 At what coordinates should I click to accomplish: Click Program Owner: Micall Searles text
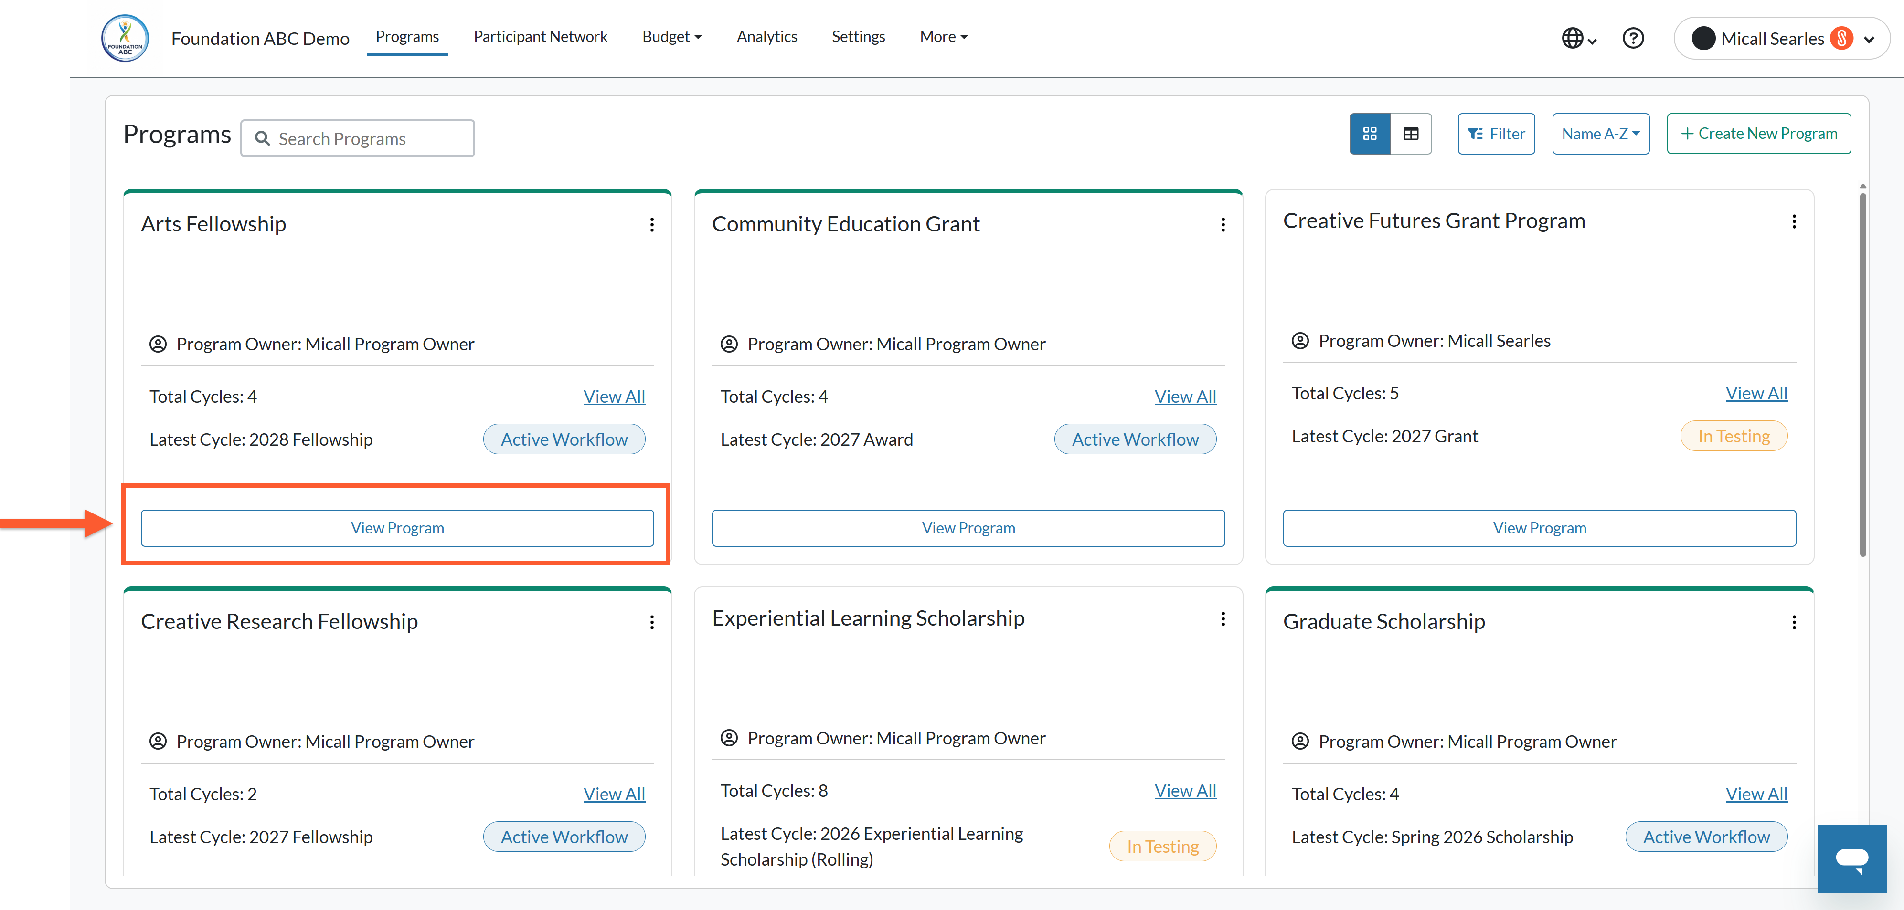click(1435, 341)
